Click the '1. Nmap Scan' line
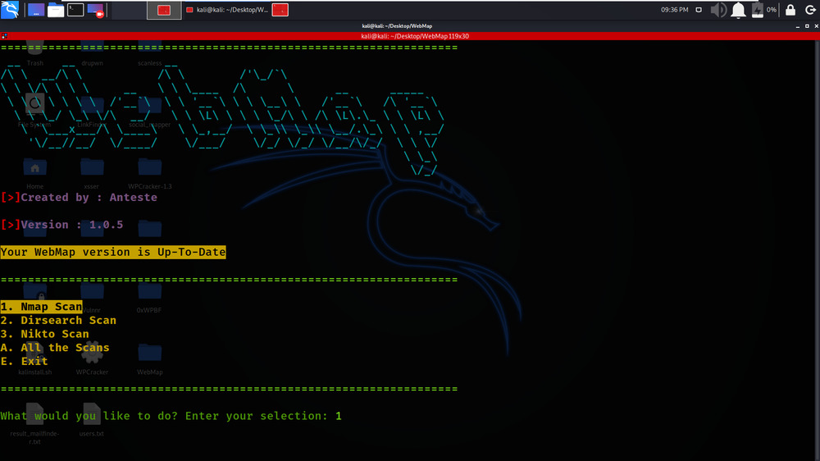 point(41,307)
